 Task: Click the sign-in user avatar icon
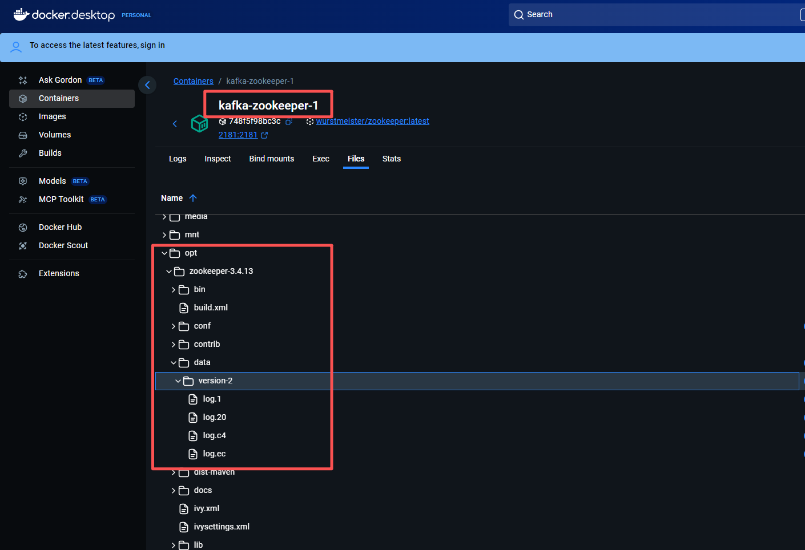point(16,47)
